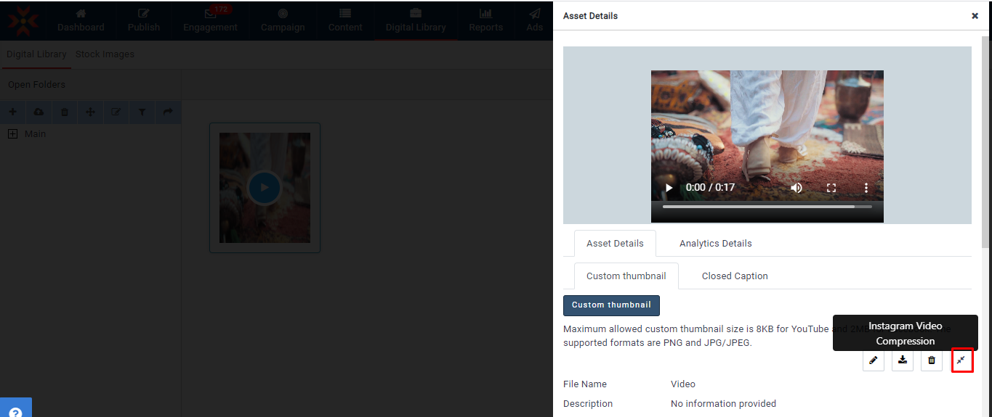Click the move arrows icon in folder toolbar
The image size is (992, 417).
tap(91, 112)
